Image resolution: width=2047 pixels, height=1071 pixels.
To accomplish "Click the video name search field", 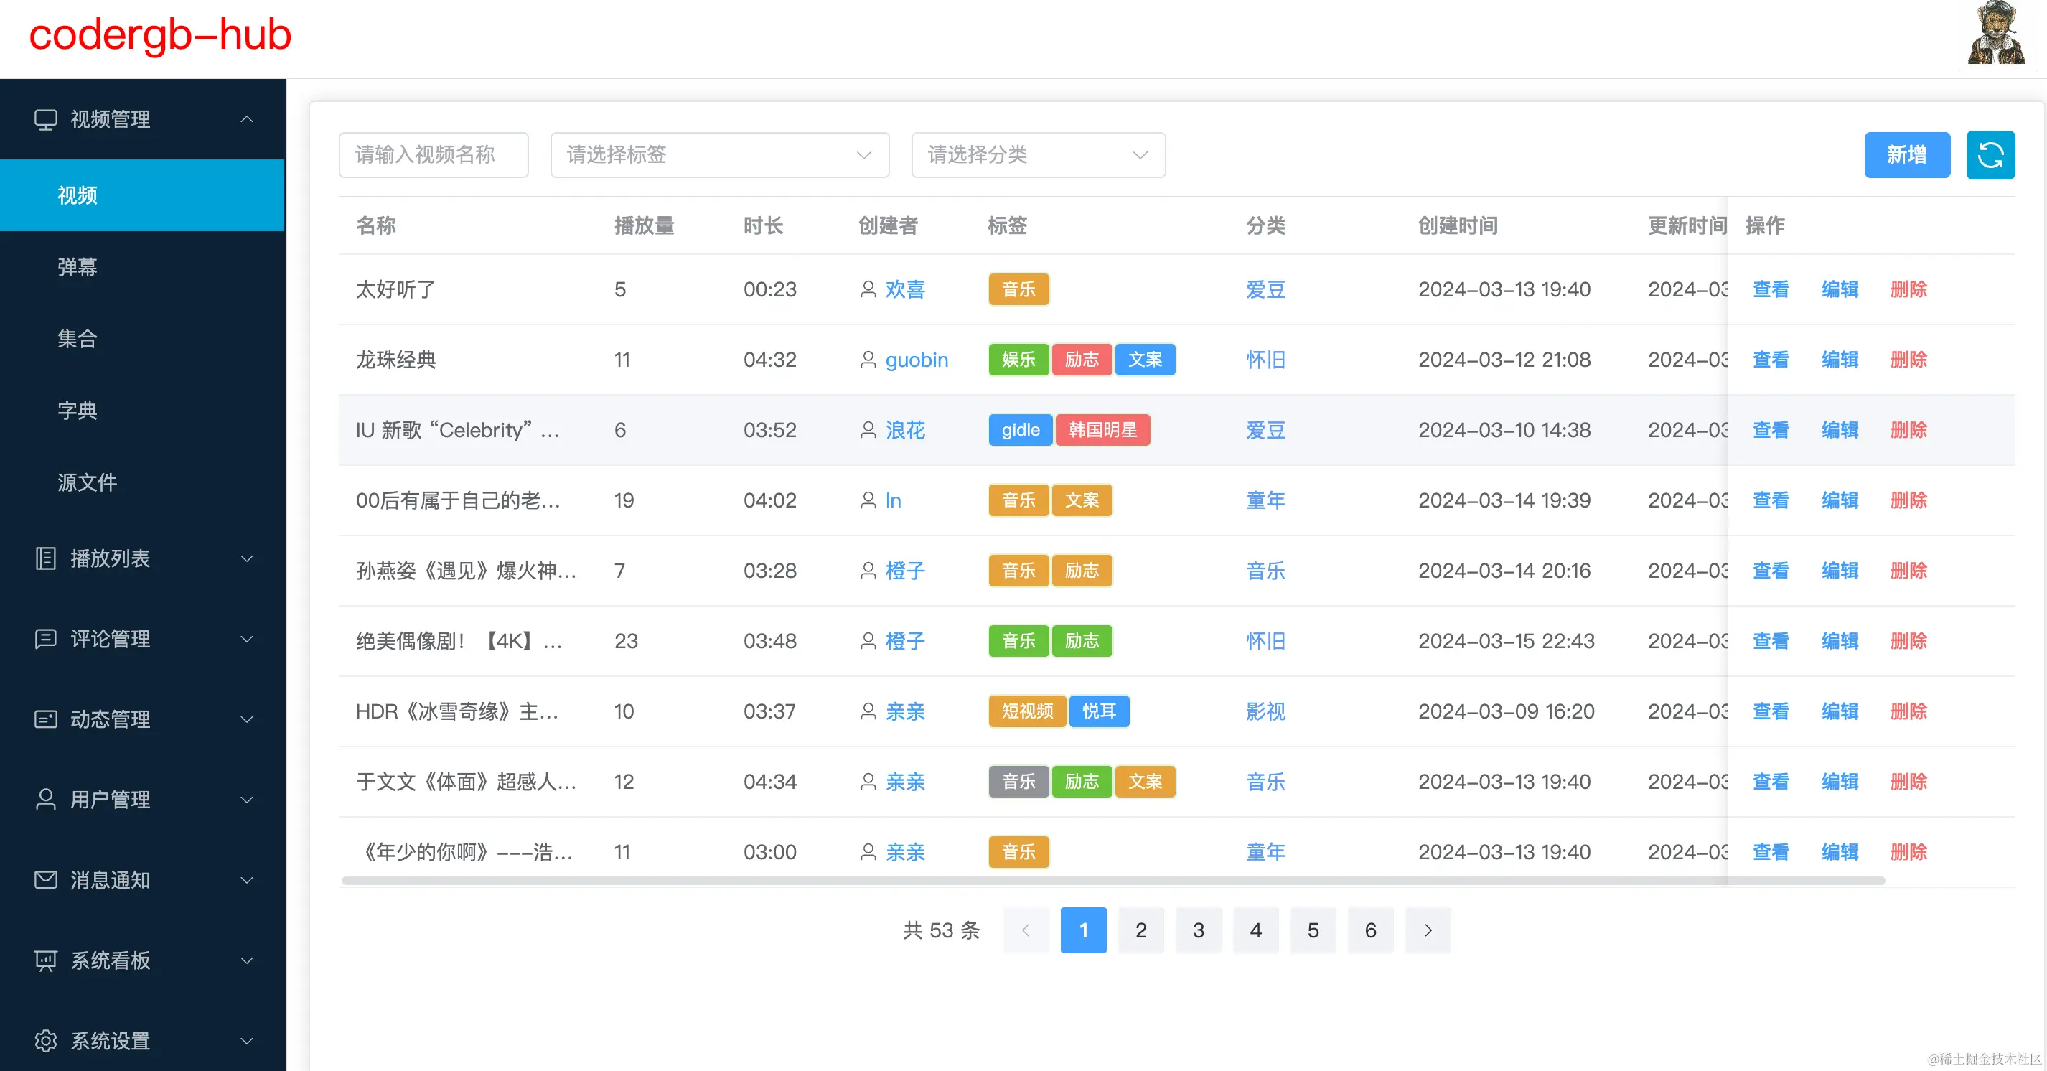I will pyautogui.click(x=433, y=155).
